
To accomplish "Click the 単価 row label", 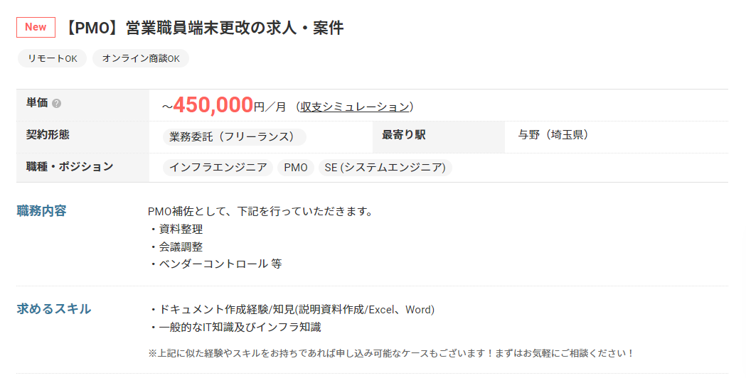I will pyautogui.click(x=37, y=103).
